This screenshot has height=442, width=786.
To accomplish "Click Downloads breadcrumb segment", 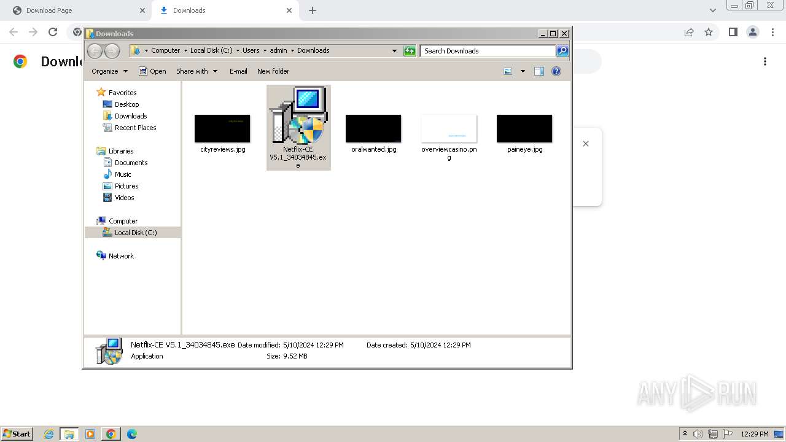I will tap(313, 50).
